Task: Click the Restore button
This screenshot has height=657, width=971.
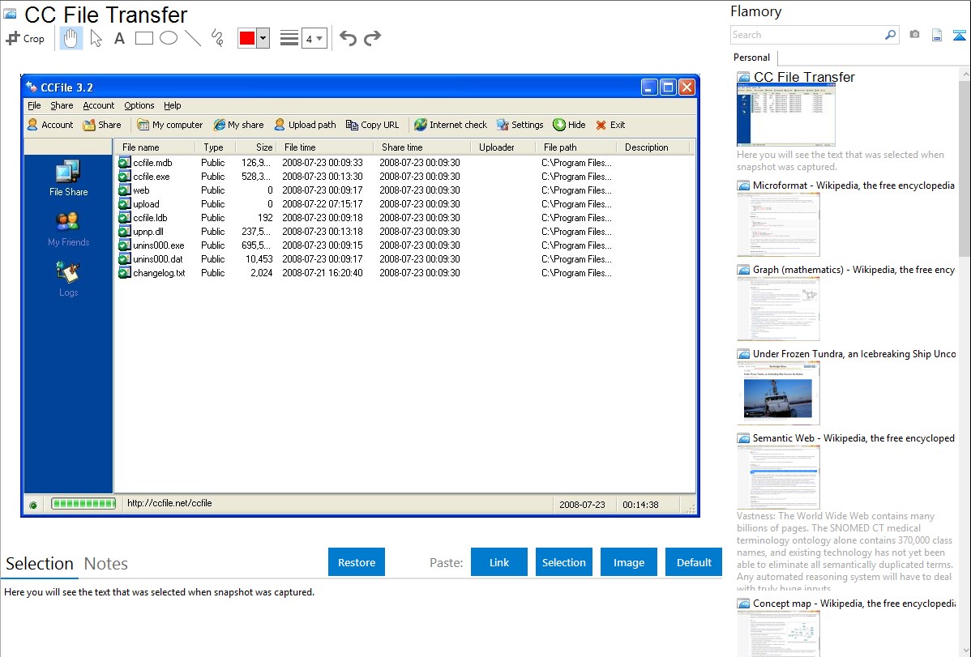Action: click(x=357, y=562)
